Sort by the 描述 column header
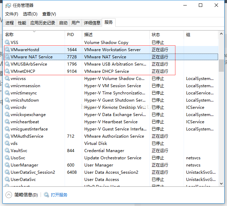This screenshot has width=227, height=206. [116, 35]
